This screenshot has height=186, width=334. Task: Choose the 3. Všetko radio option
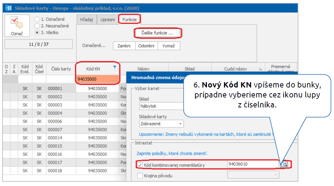tap(37, 33)
